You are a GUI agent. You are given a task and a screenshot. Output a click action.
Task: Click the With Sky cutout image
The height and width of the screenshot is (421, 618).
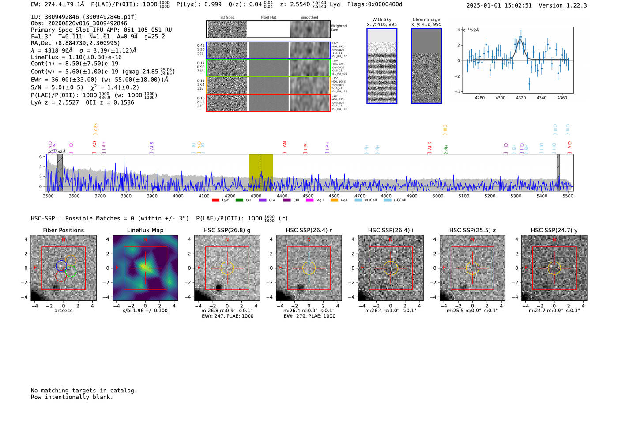pyautogui.click(x=382, y=66)
